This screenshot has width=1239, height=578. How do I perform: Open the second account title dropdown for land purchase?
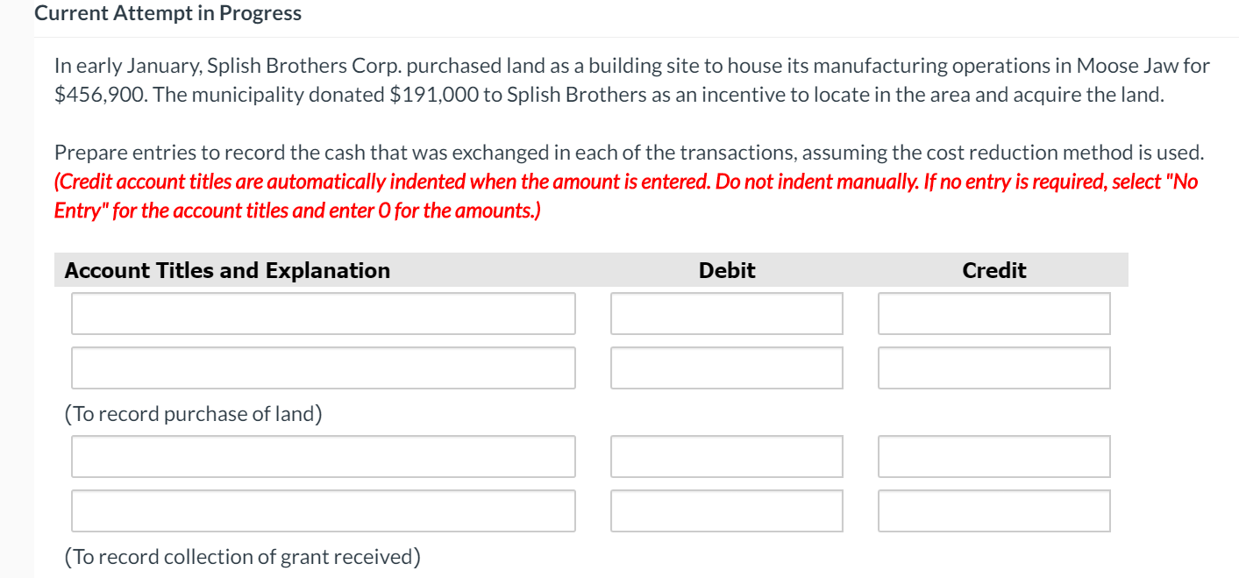pyautogui.click(x=323, y=367)
